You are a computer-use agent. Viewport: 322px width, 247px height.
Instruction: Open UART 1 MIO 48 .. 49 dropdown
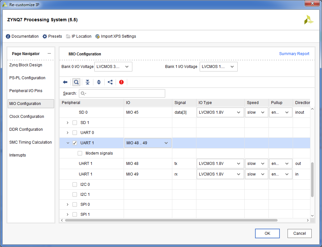click(x=148, y=143)
